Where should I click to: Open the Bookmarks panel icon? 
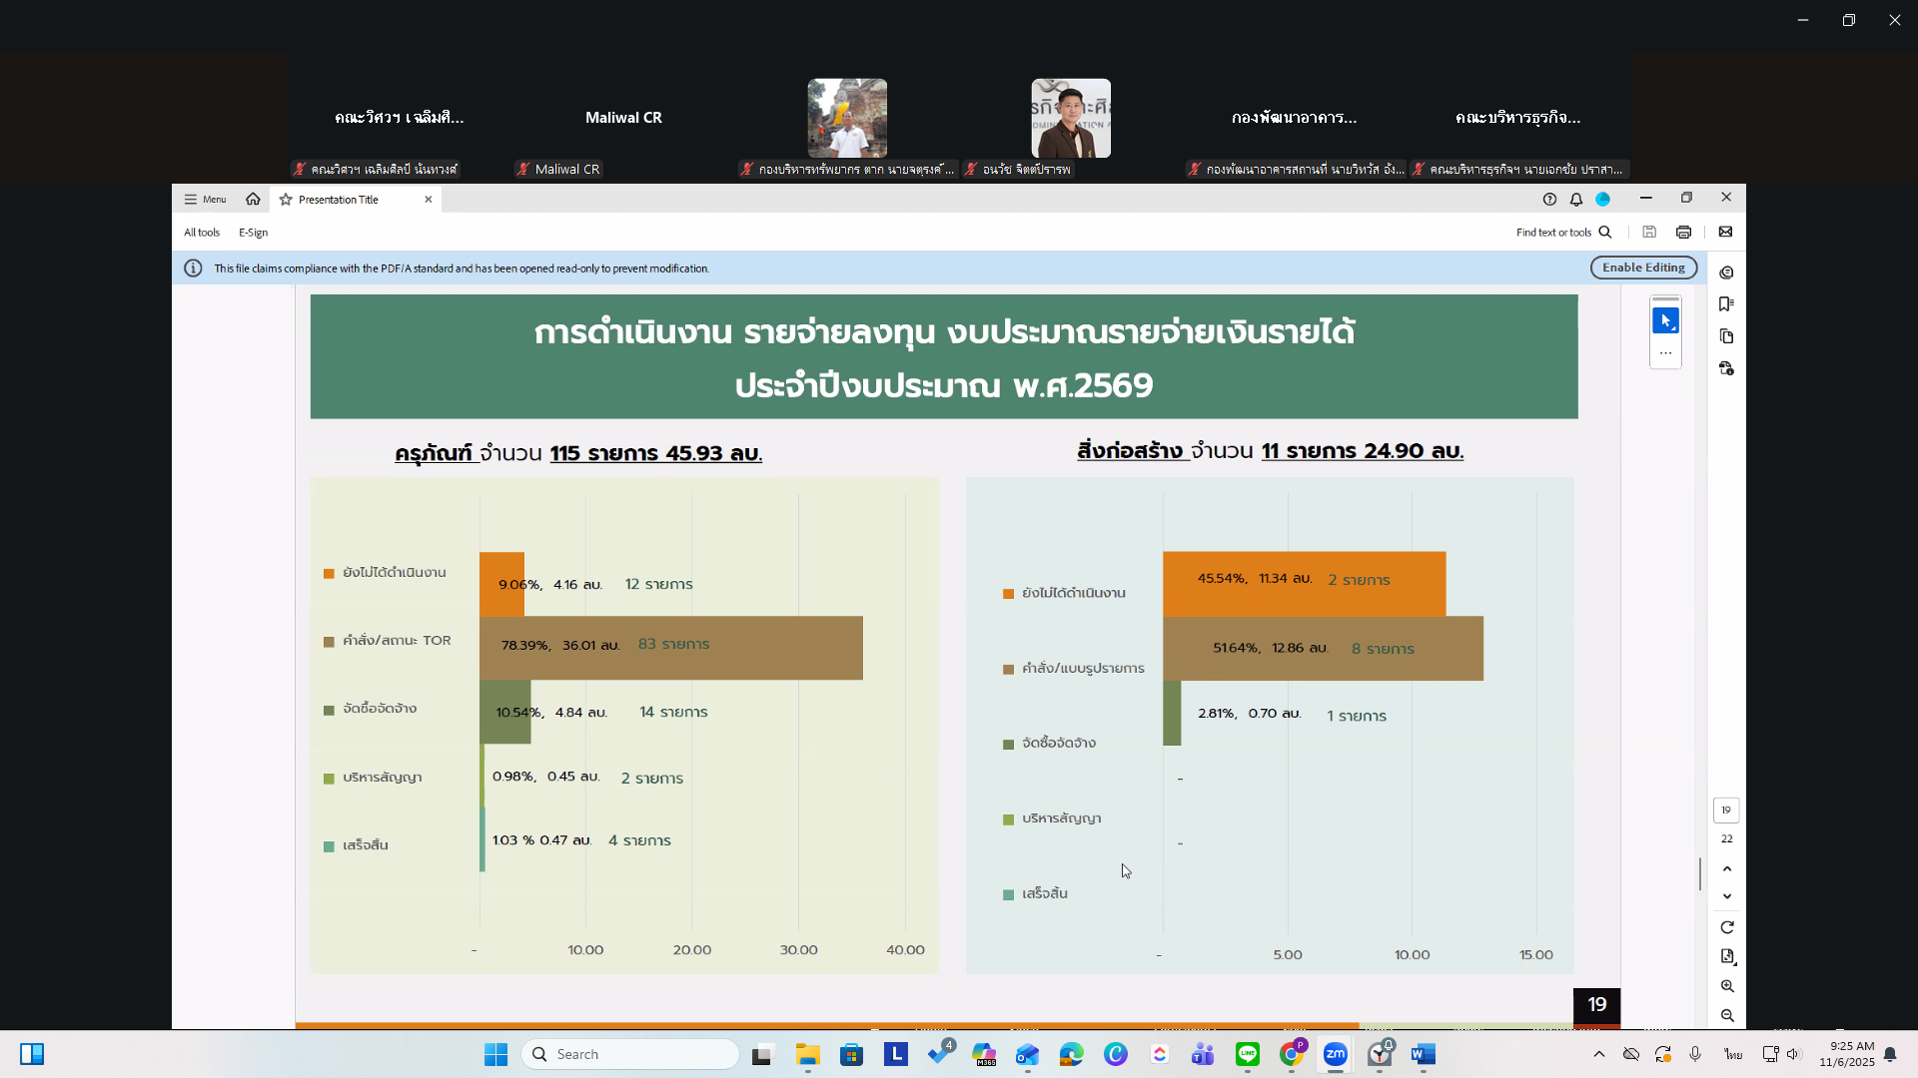pos(1726,304)
